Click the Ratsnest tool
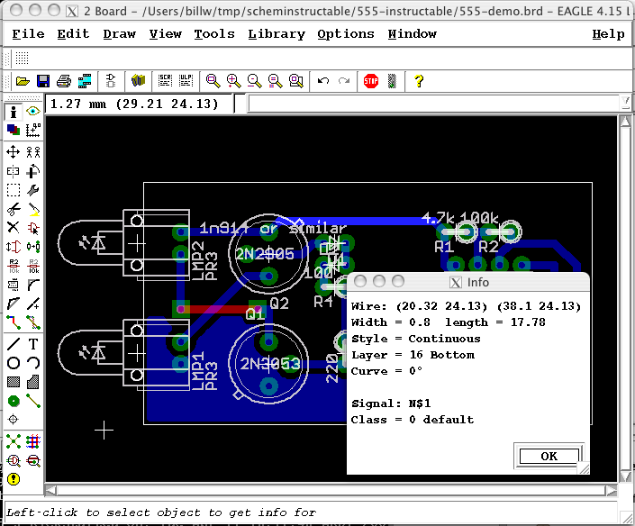The width and height of the screenshot is (635, 526). 14,441
